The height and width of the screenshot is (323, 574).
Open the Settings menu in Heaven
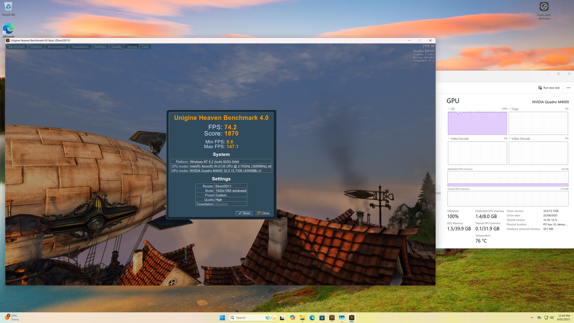[x=100, y=47]
